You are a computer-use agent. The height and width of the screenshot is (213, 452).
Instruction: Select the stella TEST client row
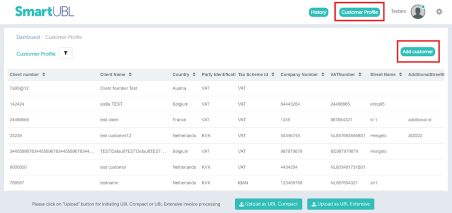[111, 104]
